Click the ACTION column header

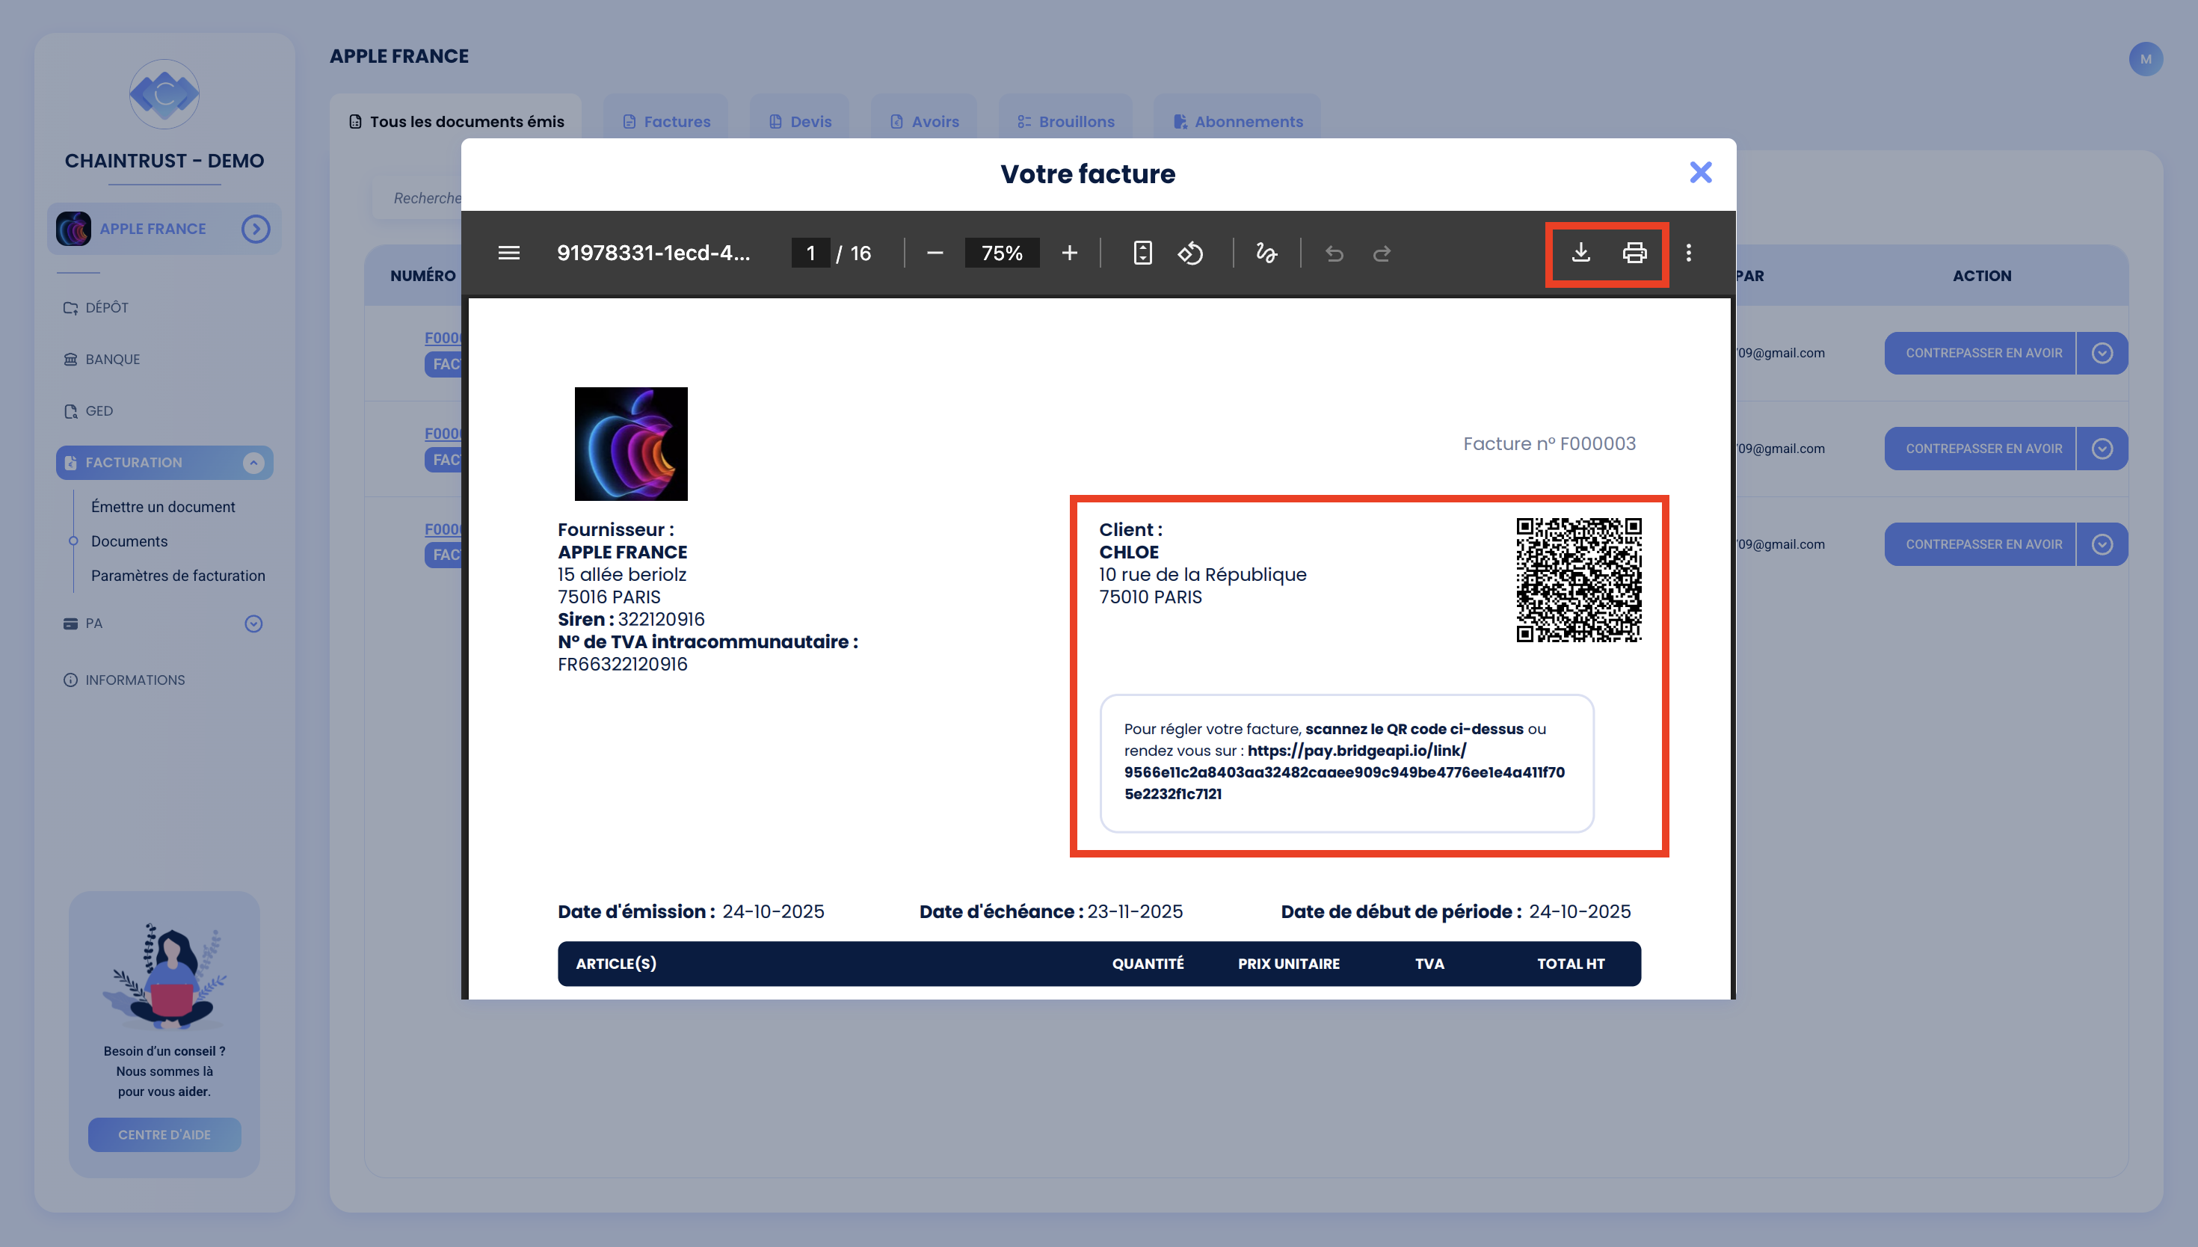[1981, 276]
